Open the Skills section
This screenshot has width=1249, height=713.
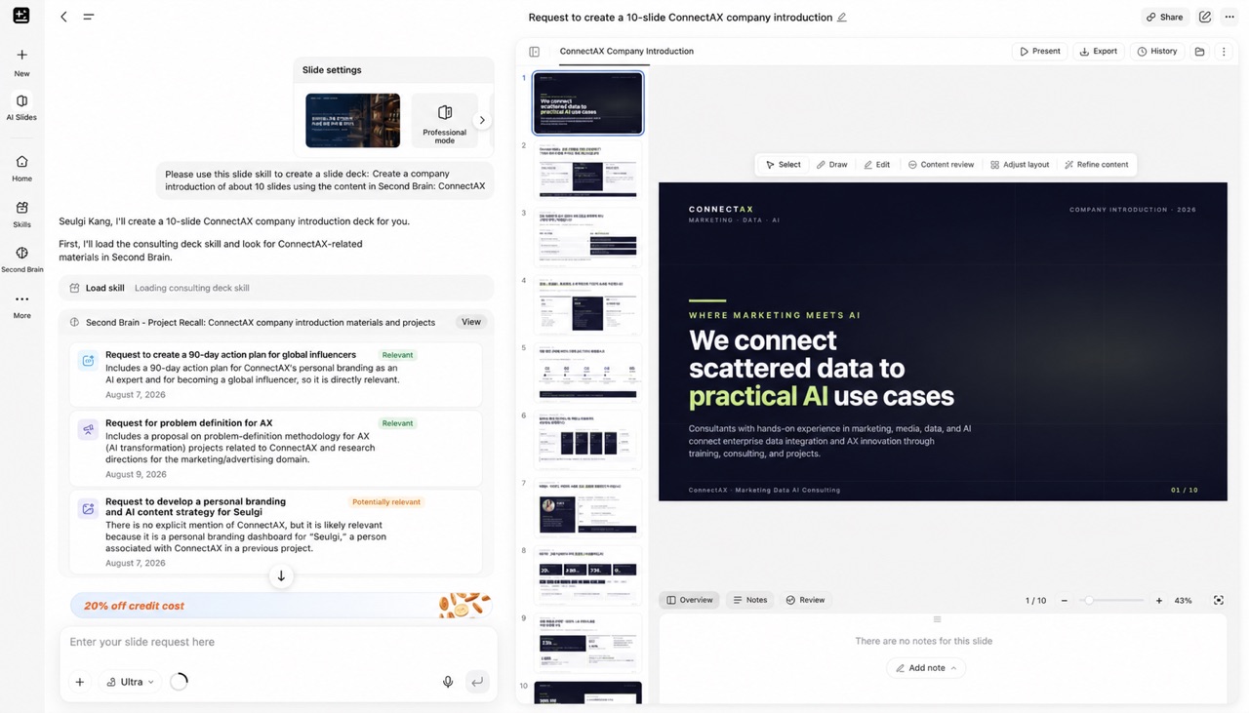coord(21,215)
